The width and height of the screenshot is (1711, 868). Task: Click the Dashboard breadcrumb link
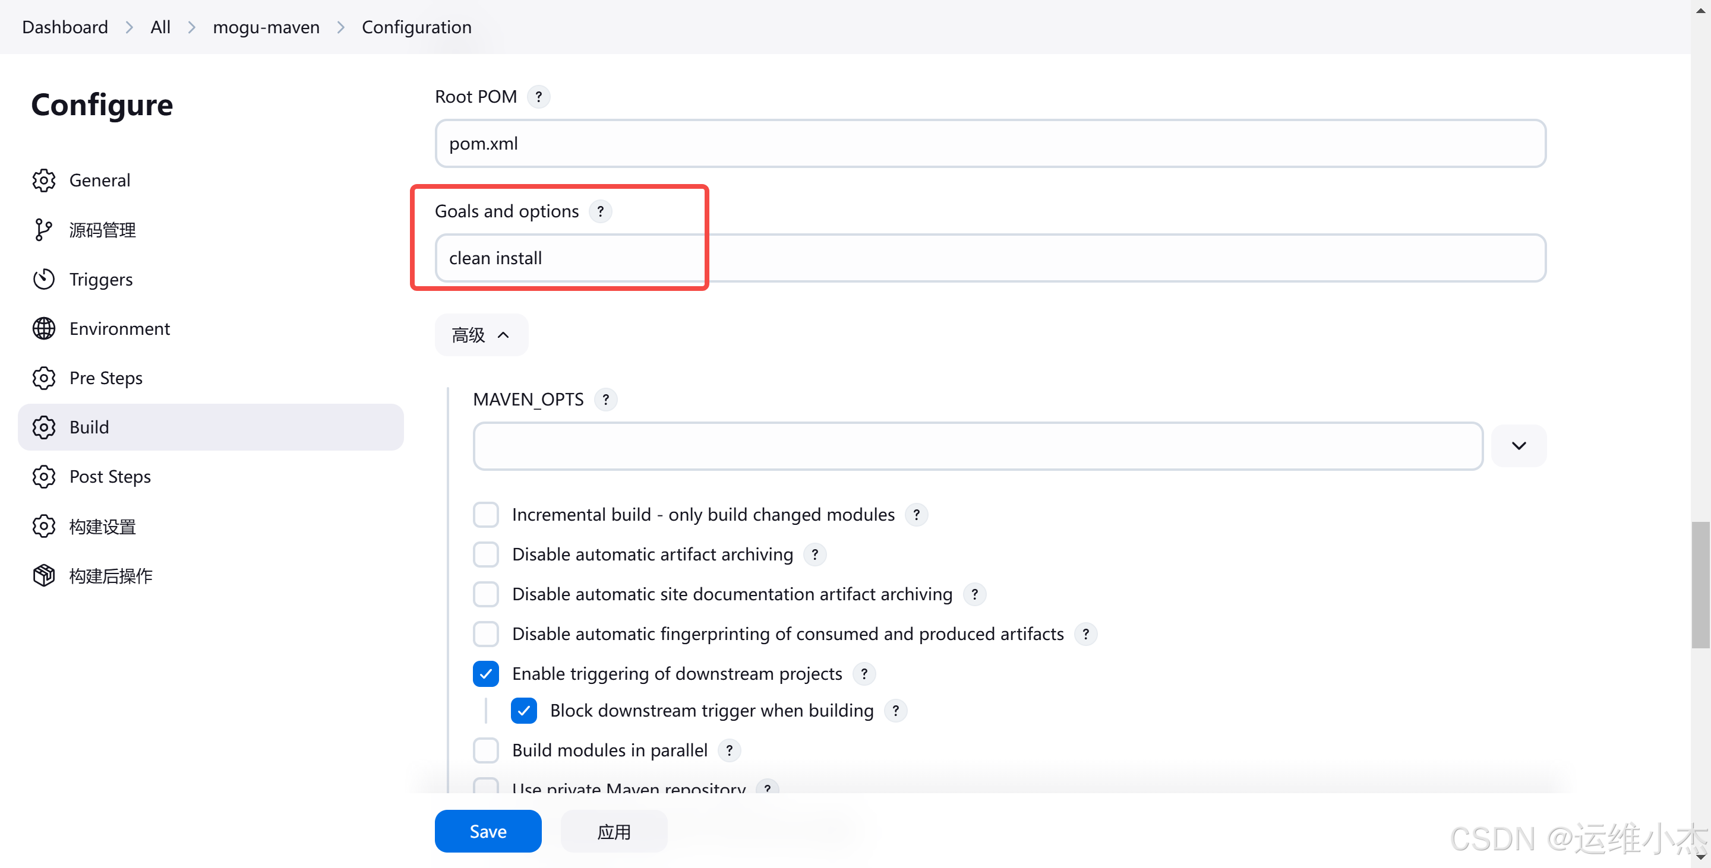[x=64, y=27]
